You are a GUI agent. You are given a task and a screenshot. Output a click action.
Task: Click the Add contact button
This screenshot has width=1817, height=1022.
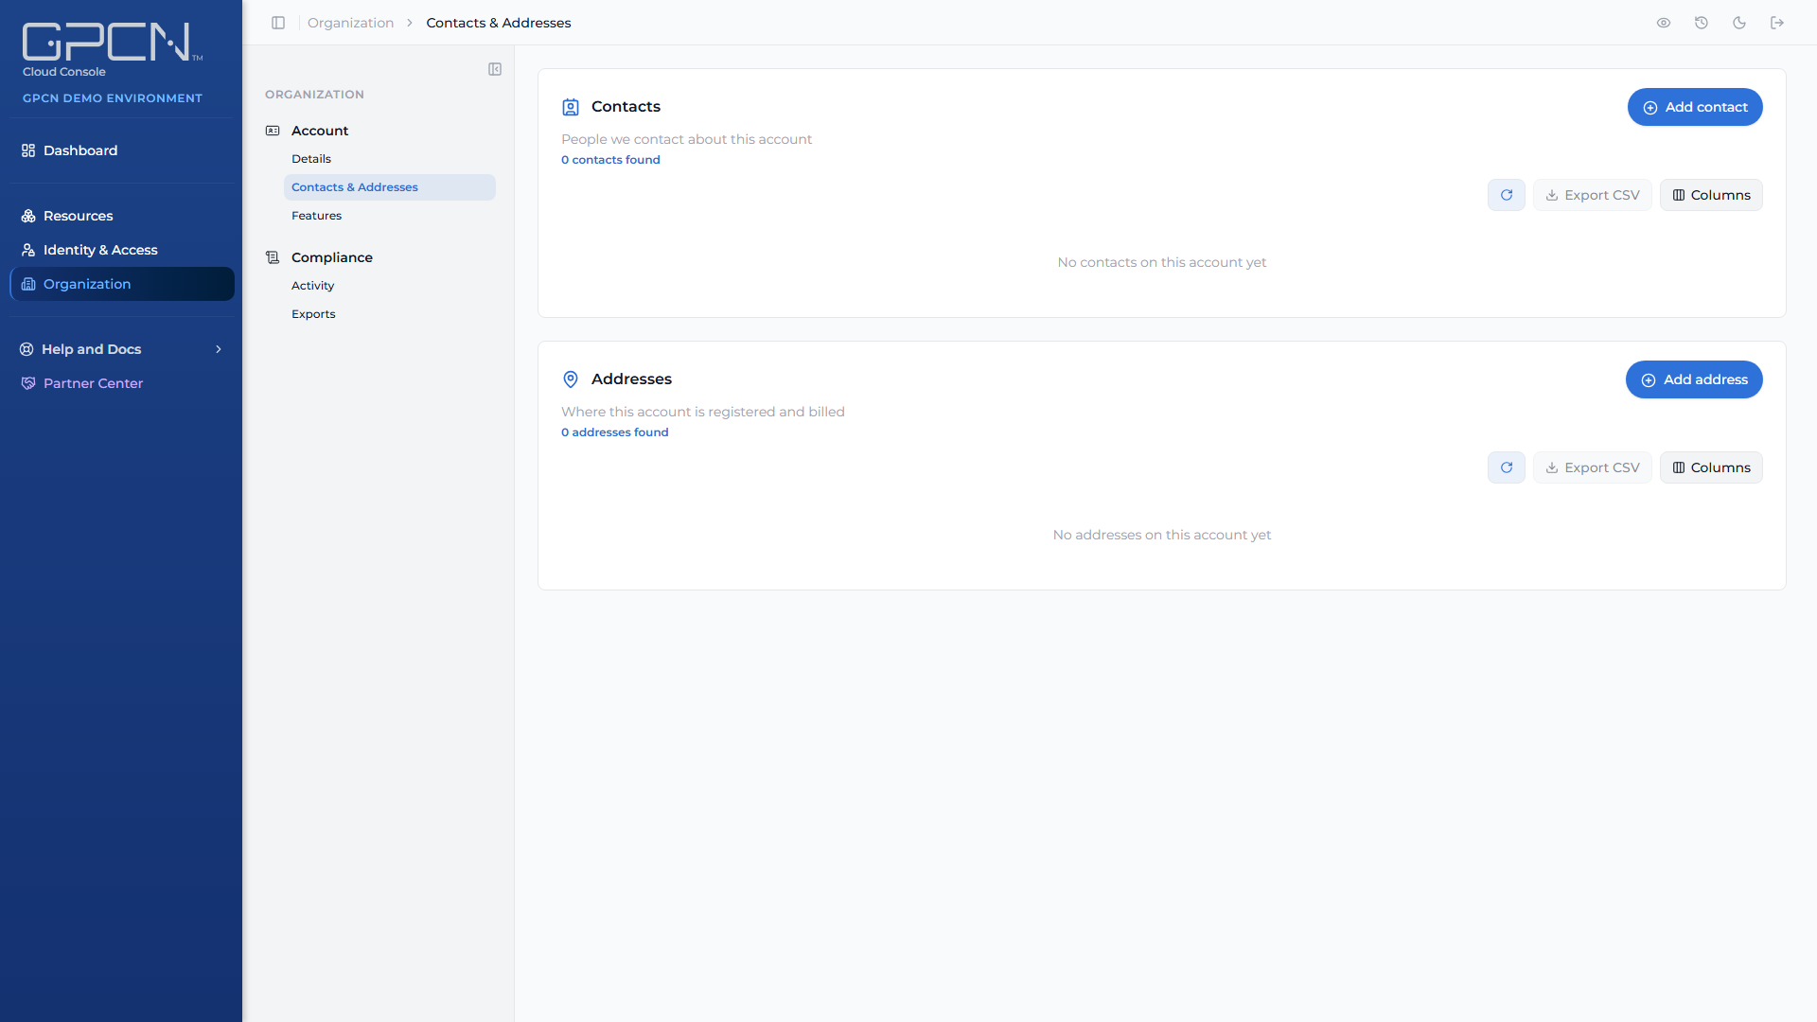pos(1695,107)
